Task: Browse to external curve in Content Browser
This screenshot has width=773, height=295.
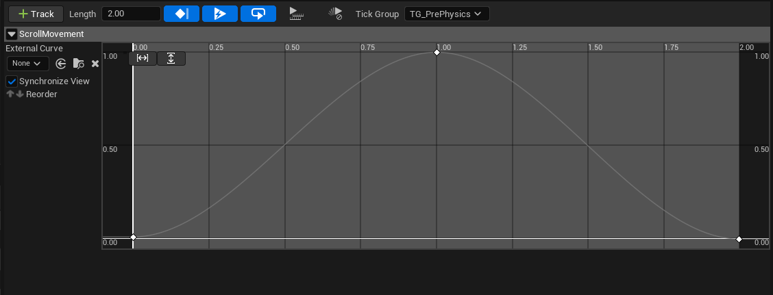Action: (79, 64)
